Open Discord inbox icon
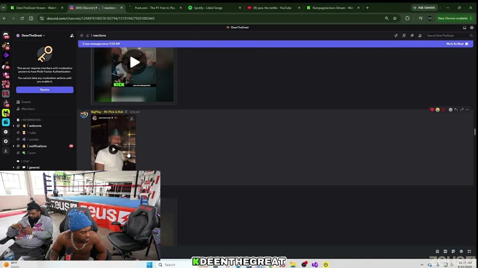Image resolution: width=478 pixels, height=268 pixels. pyautogui.click(x=465, y=28)
